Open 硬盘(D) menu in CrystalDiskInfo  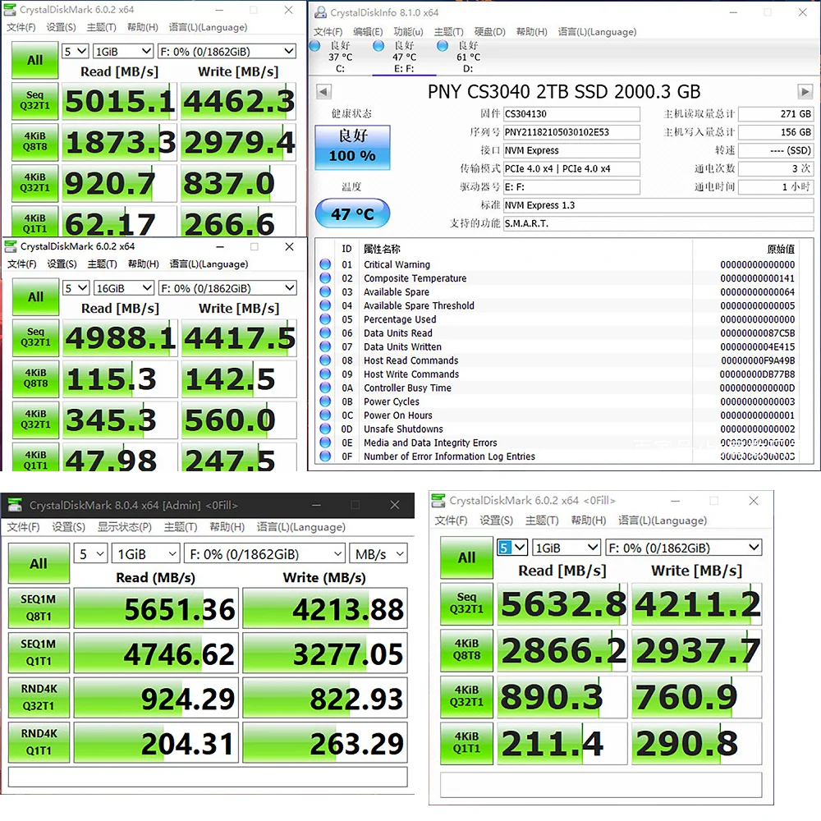[x=489, y=31]
